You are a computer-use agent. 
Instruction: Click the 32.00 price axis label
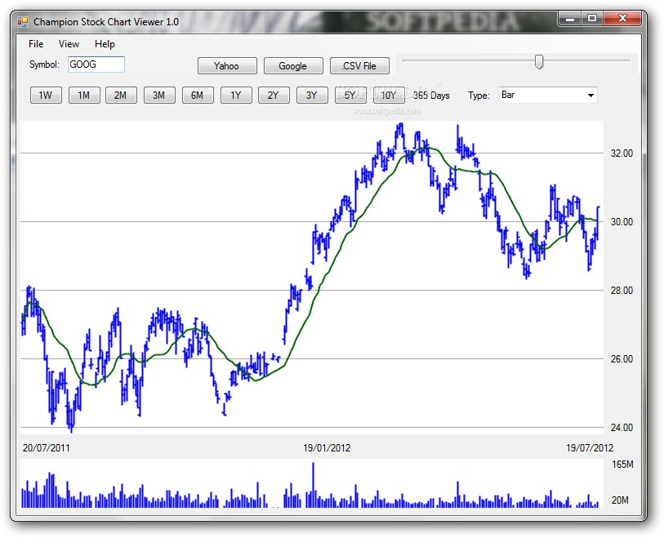coord(622,153)
